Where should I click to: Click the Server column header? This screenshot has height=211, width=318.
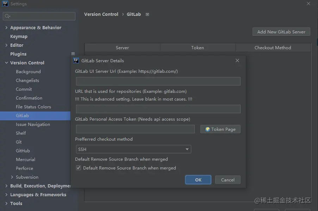pyautogui.click(x=122, y=48)
